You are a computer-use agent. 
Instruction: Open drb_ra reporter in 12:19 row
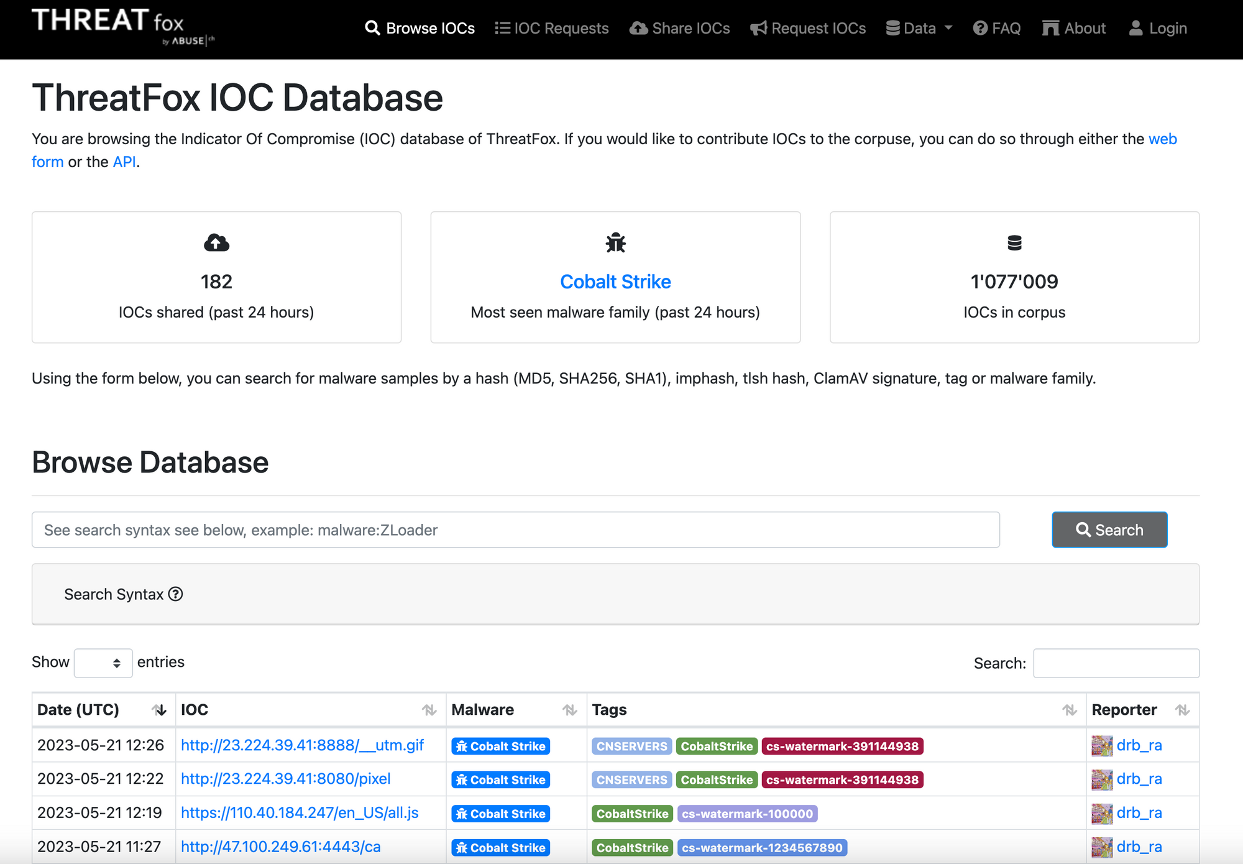(x=1139, y=813)
